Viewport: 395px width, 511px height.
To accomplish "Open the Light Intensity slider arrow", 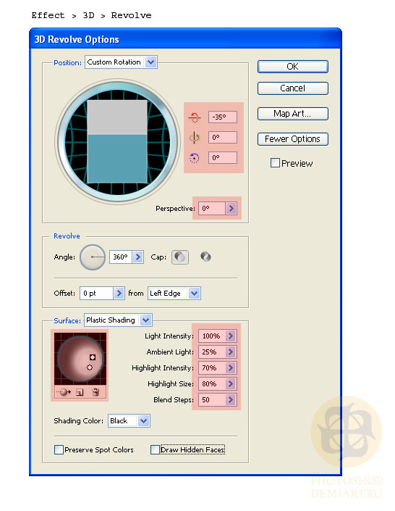I will pos(231,336).
